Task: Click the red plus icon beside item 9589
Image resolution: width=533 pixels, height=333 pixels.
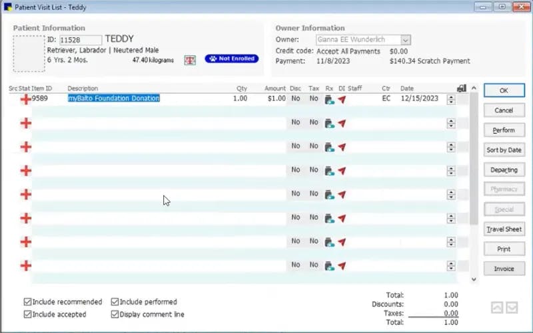Action: [x=26, y=99]
